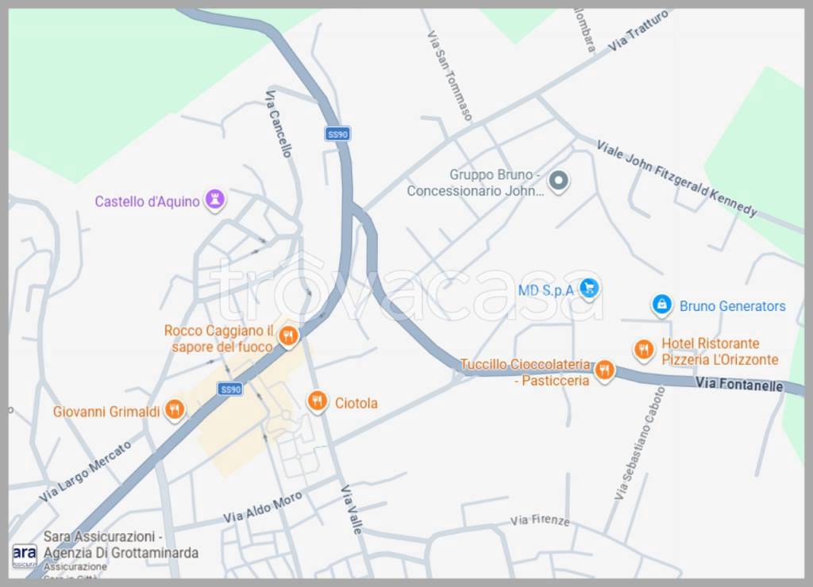813x587 pixels.
Task: Click the Bruno Generators text label
Action: (x=732, y=306)
